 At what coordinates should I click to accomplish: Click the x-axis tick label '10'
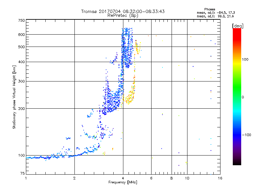coord(187,178)
